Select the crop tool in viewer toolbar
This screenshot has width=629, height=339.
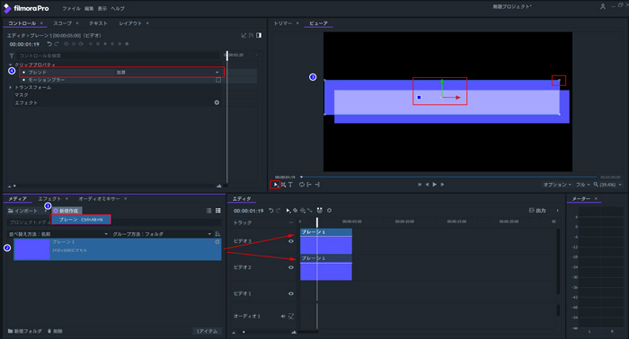pyautogui.click(x=283, y=185)
